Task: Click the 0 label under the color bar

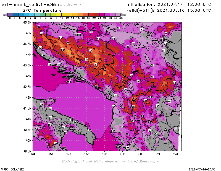Action: [35, 18]
